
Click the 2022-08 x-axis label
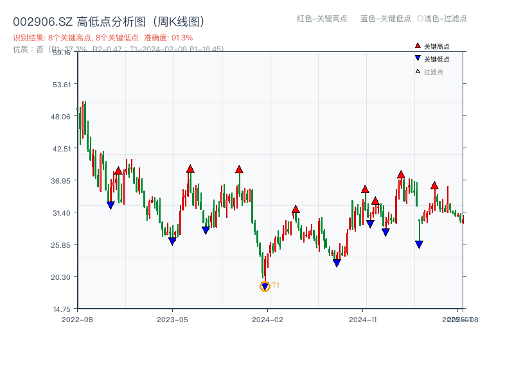pyautogui.click(x=77, y=320)
